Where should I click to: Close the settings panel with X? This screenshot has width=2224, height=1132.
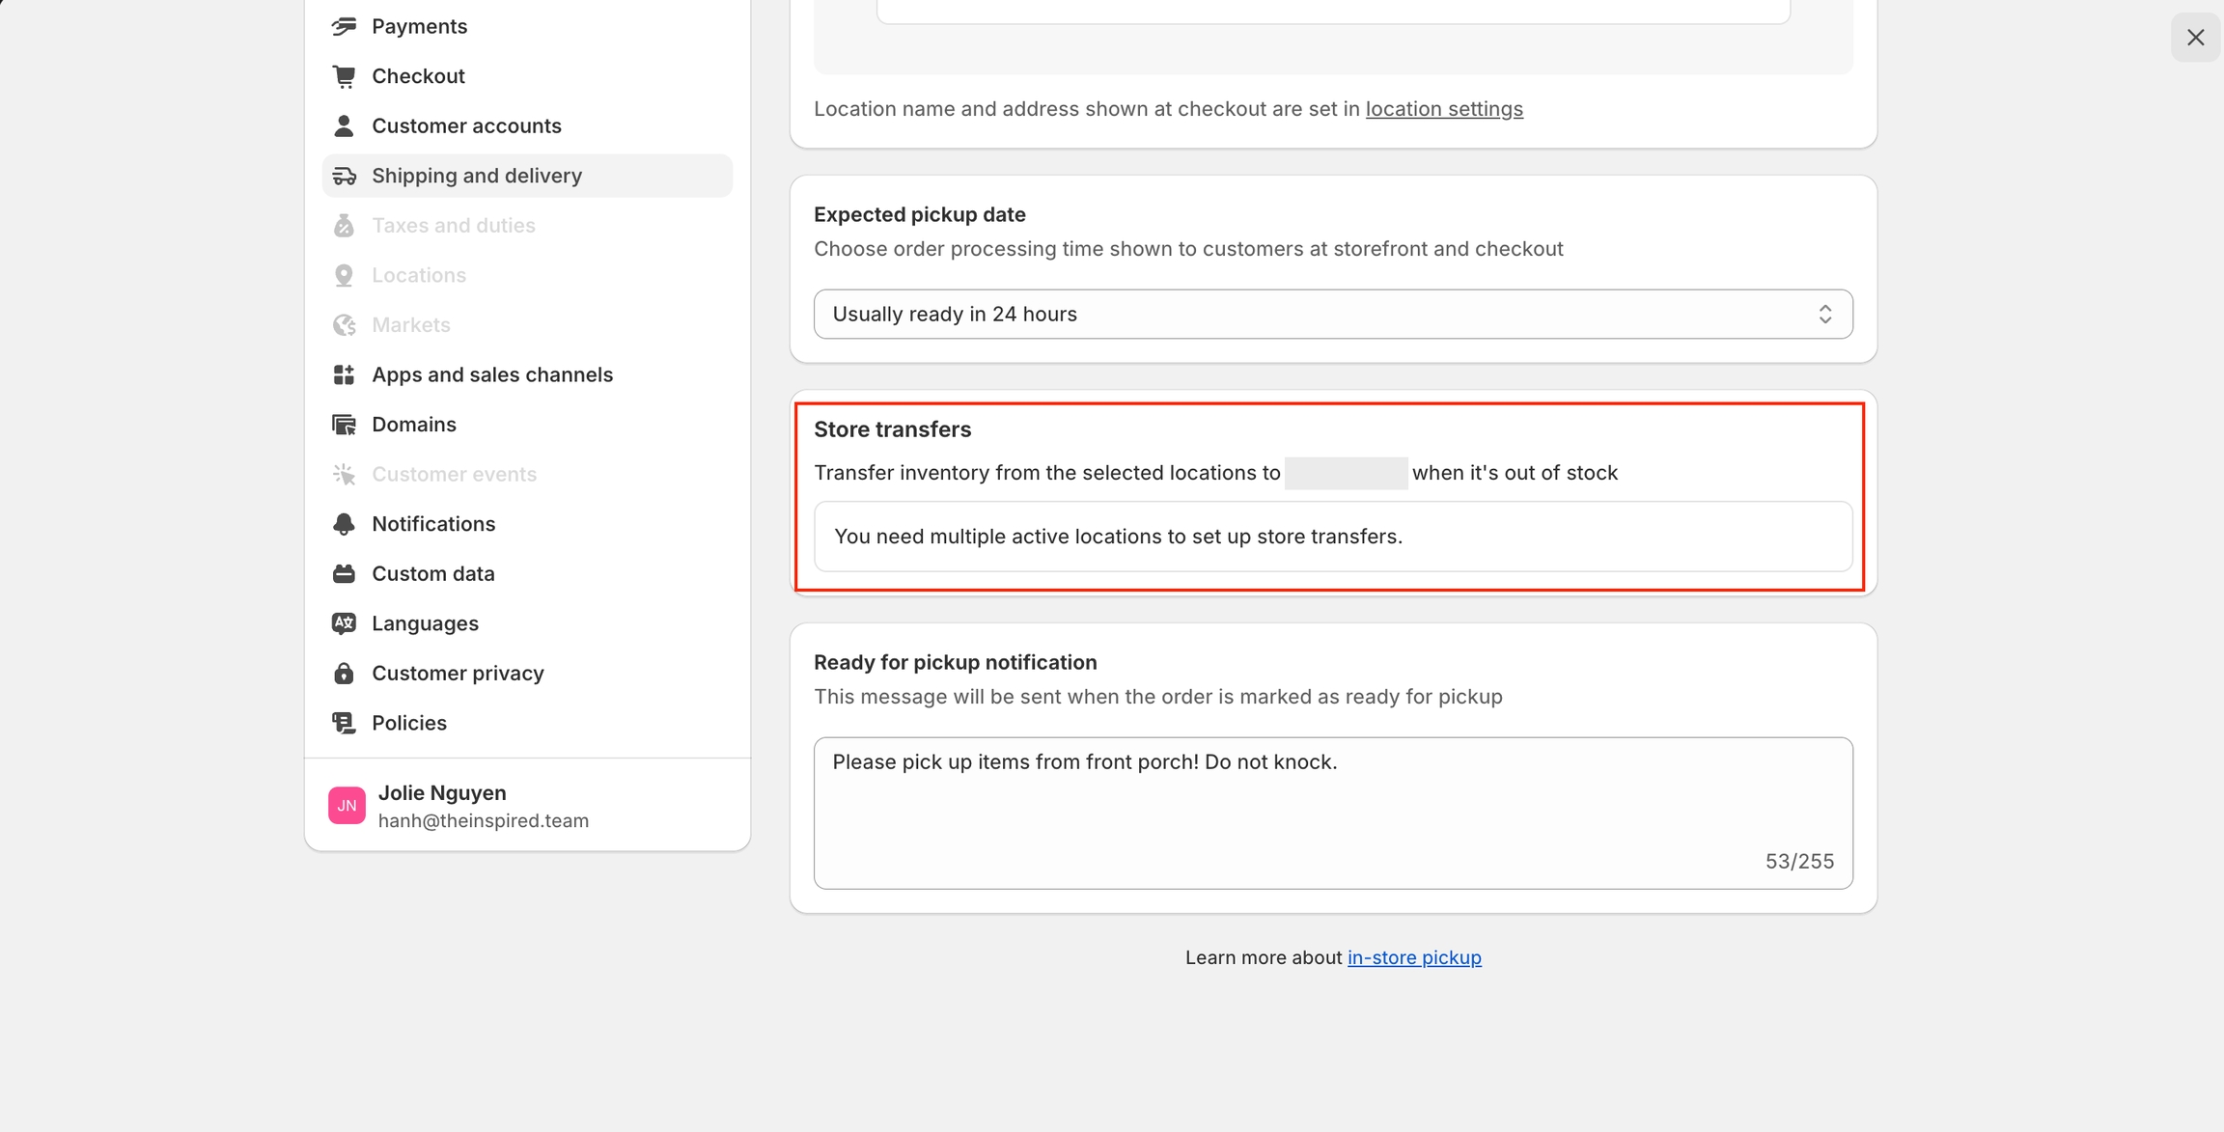coord(2195,38)
